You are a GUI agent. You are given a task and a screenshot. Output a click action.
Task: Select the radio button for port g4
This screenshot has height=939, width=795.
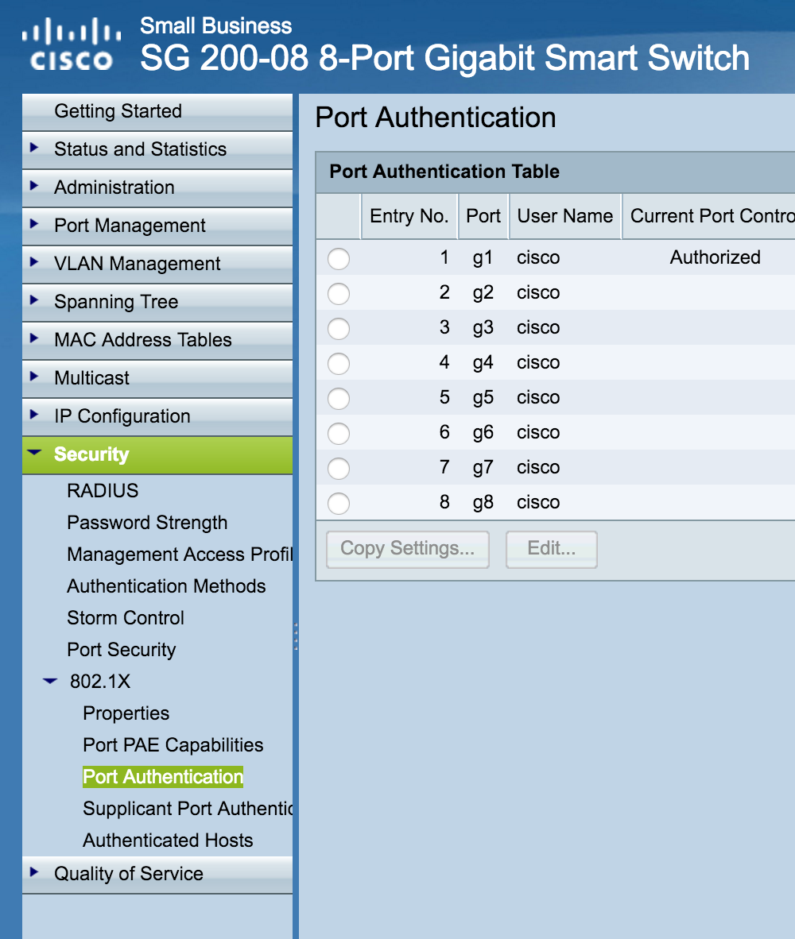coord(338,364)
